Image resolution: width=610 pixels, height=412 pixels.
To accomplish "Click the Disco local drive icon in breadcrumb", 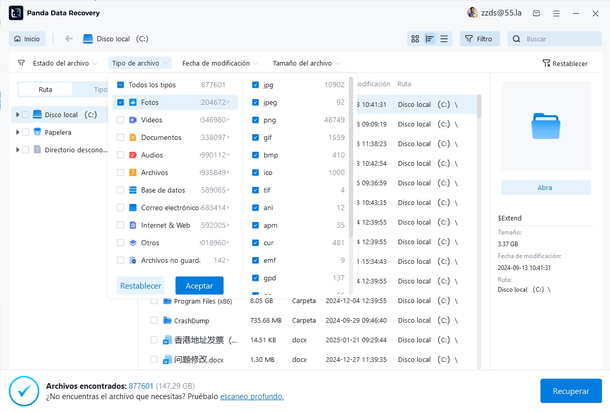I will pos(88,39).
